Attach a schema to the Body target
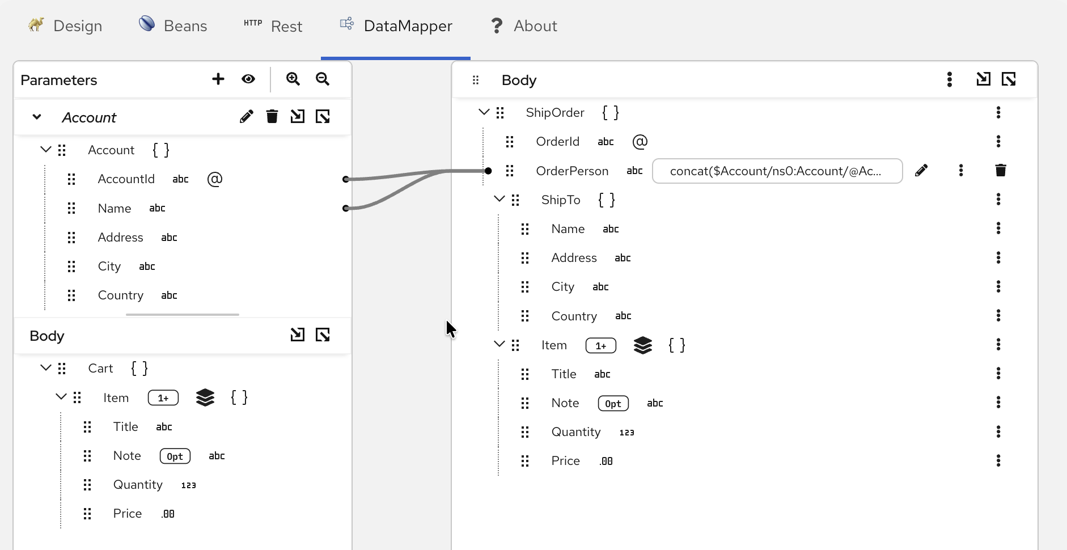This screenshot has height=550, width=1067. (x=984, y=79)
